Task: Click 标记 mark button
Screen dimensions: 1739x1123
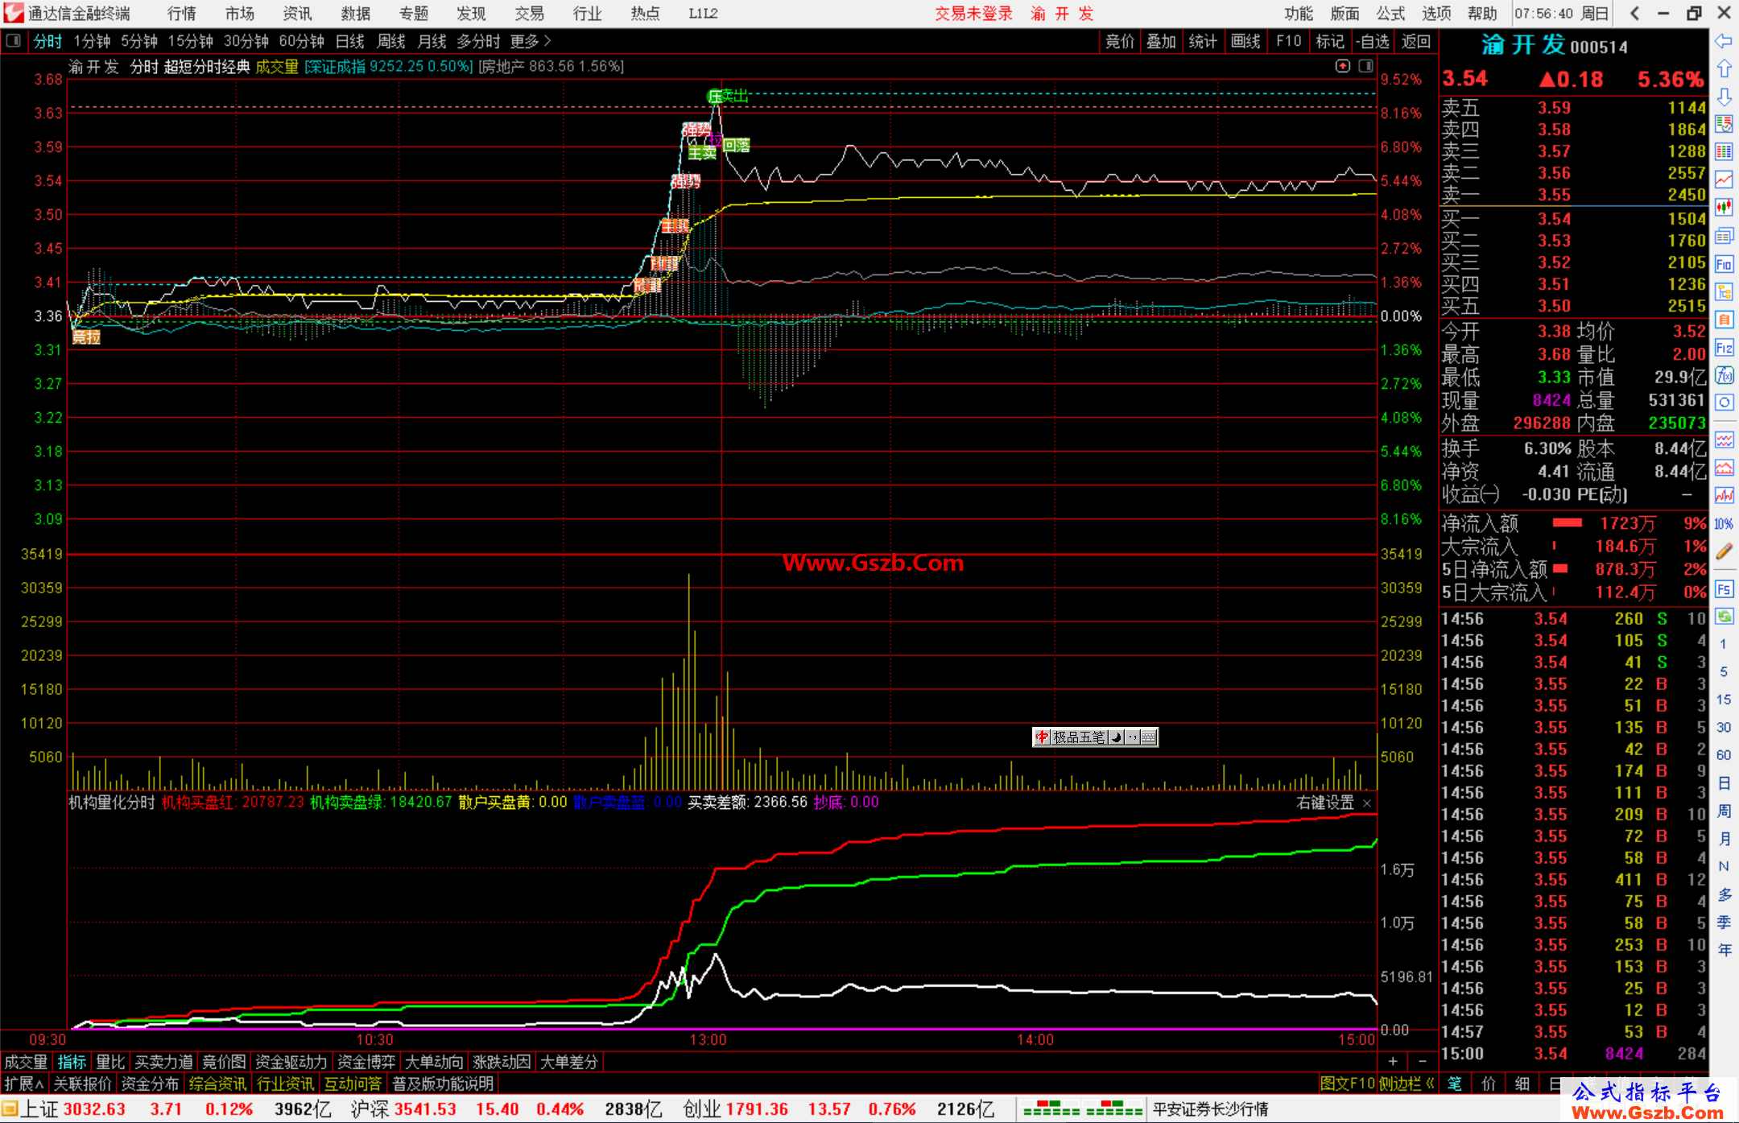Action: click(1330, 41)
